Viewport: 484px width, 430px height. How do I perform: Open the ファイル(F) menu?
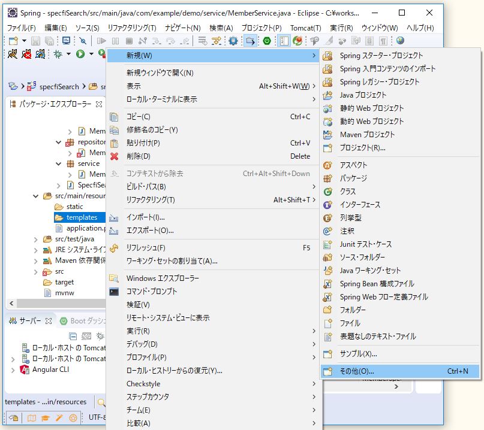coord(22,28)
